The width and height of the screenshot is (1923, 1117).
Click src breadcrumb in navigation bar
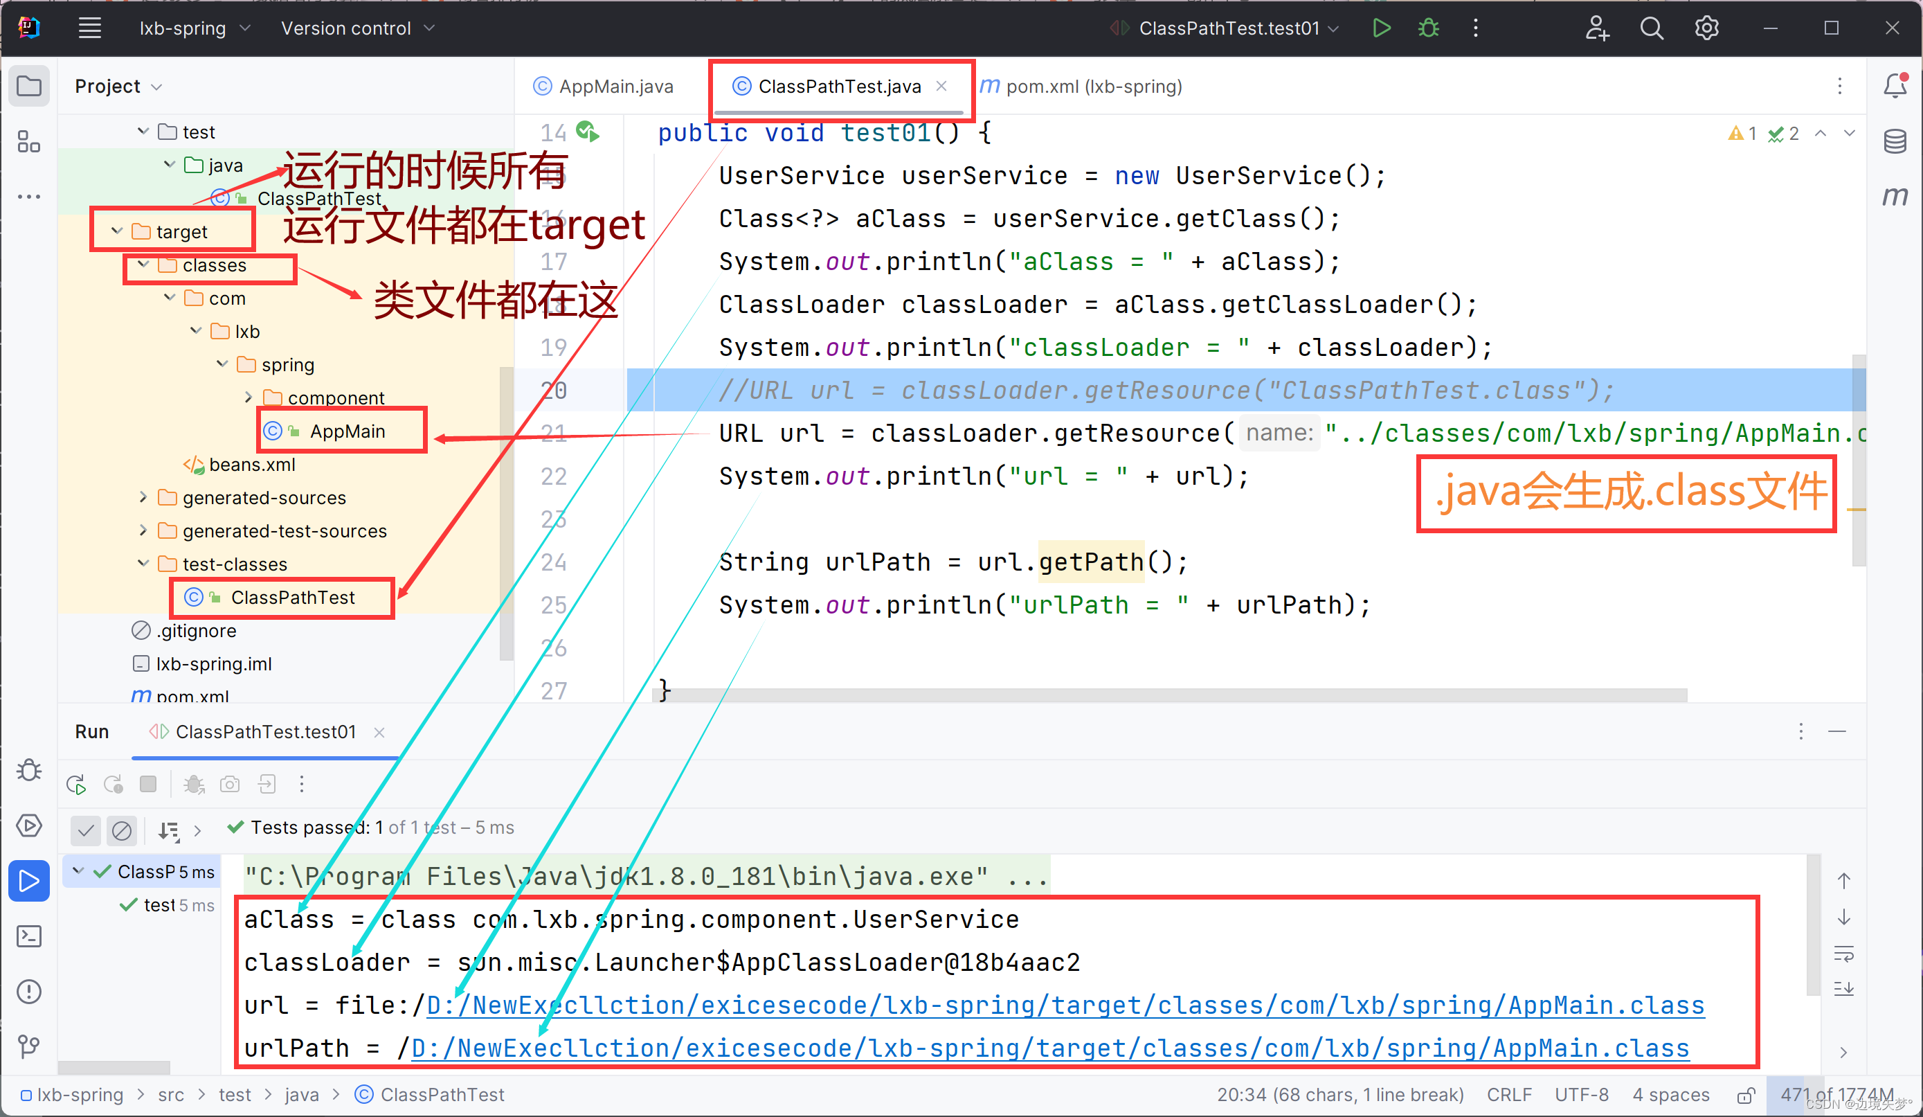[171, 1095]
